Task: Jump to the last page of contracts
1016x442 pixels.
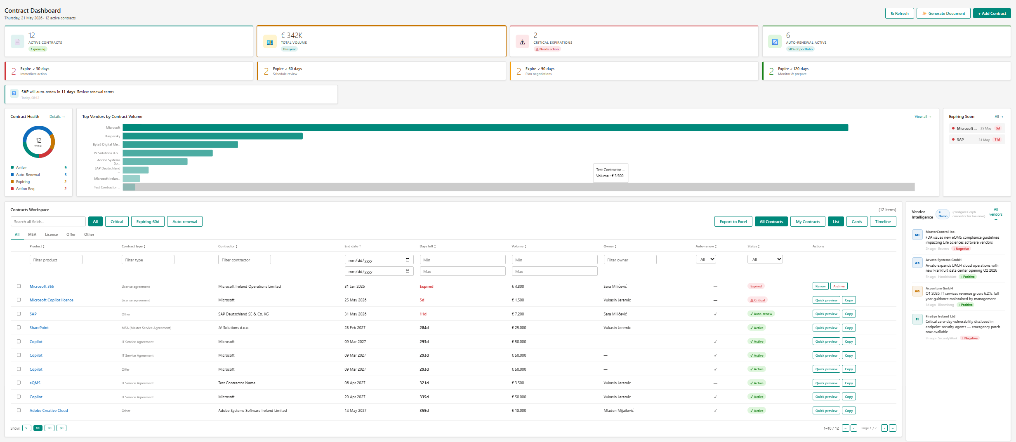Action: [x=893, y=428]
